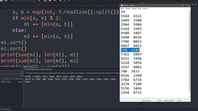
Task: Click 'Windows (CRLF)' status in Notepad
Action: point(169,101)
